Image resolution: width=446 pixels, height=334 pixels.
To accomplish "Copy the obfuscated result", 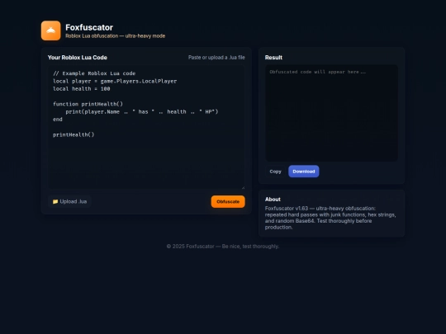I will [275, 172].
